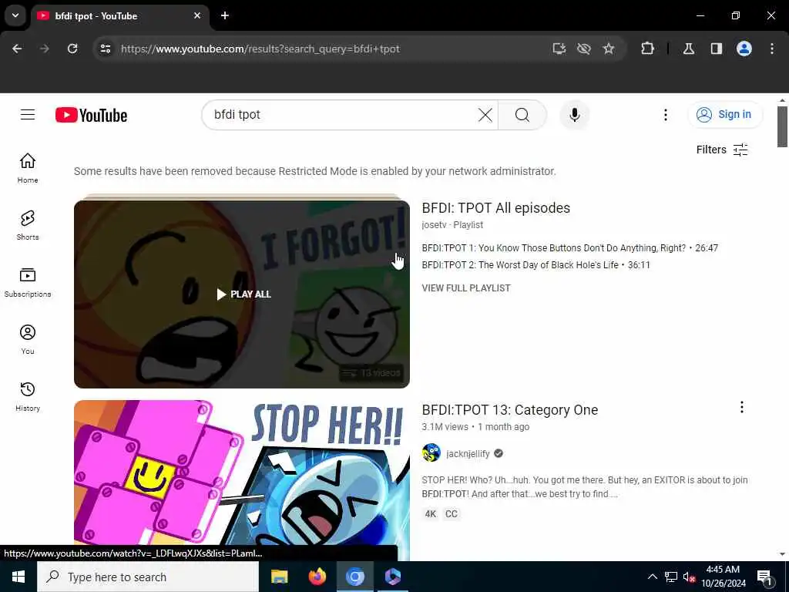This screenshot has width=789, height=592.
Task: Click the Chrome taskbar icon
Action: tap(354, 577)
